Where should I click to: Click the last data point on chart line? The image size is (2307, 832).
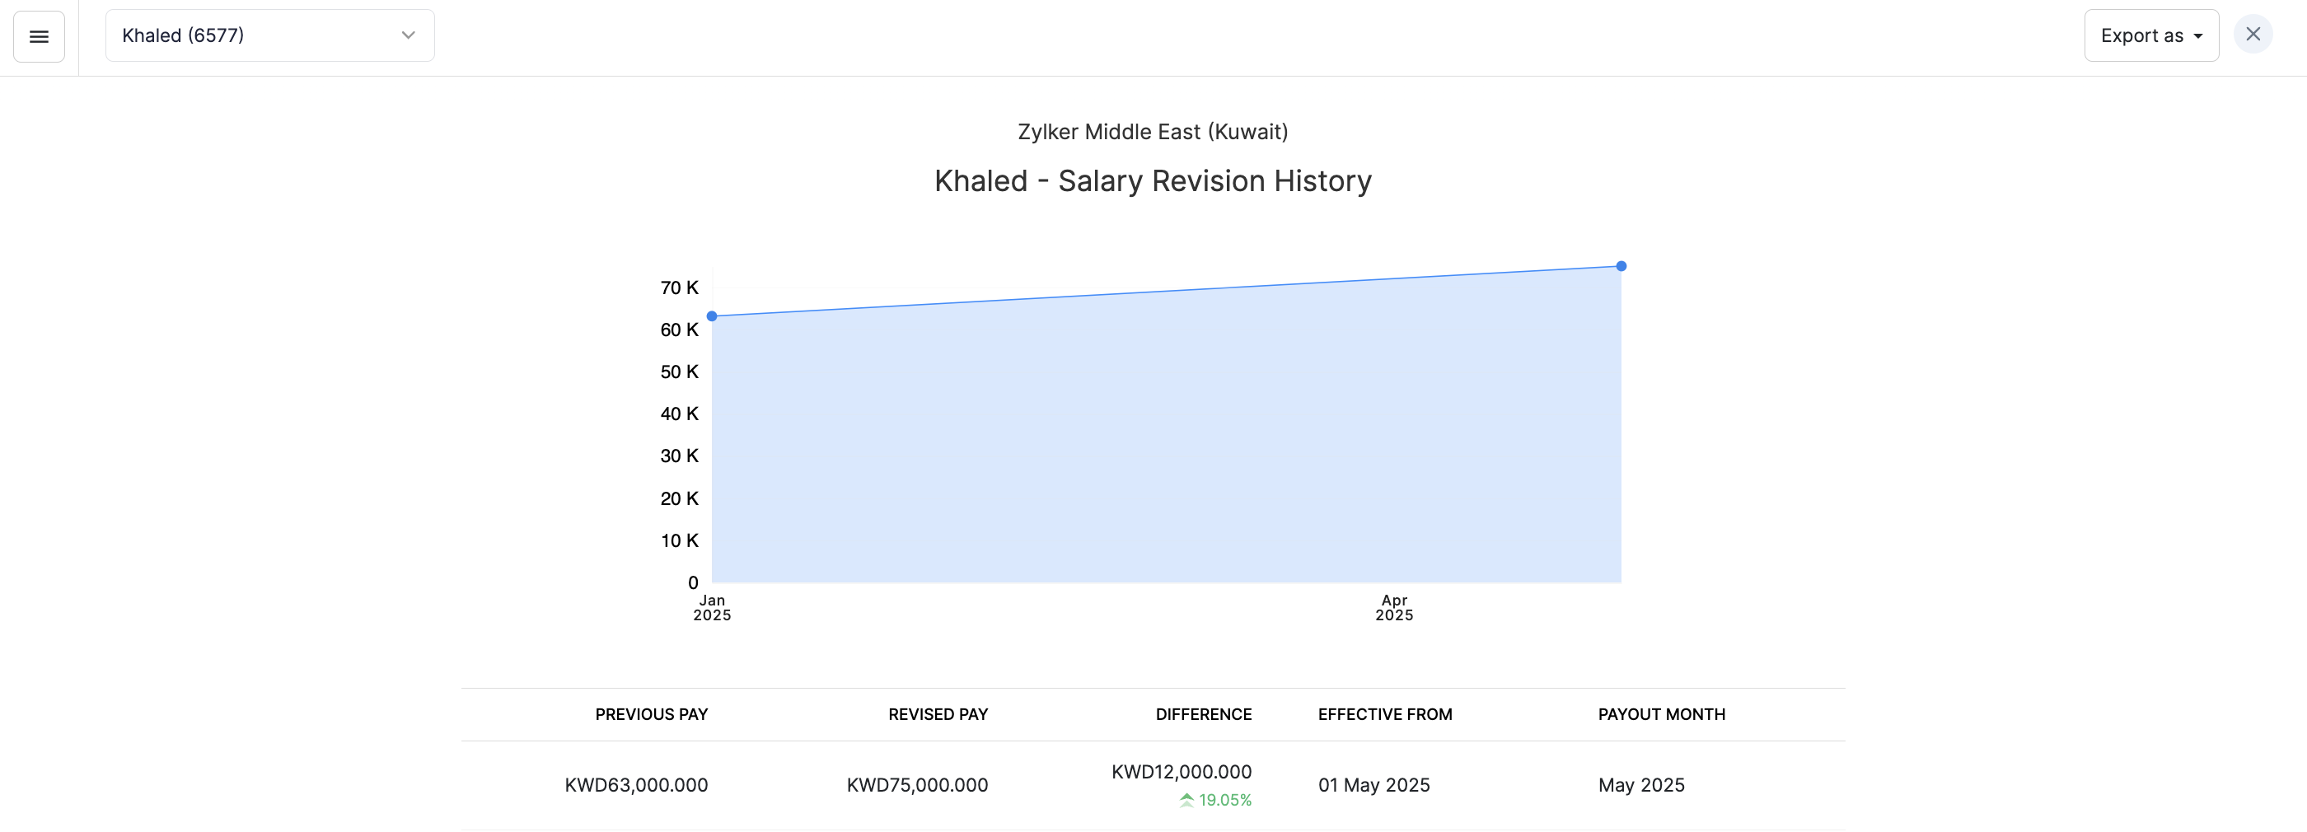coord(1621,266)
